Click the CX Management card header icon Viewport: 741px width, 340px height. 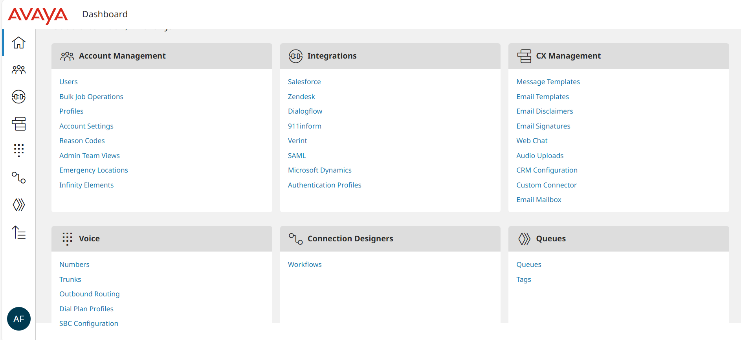point(524,56)
